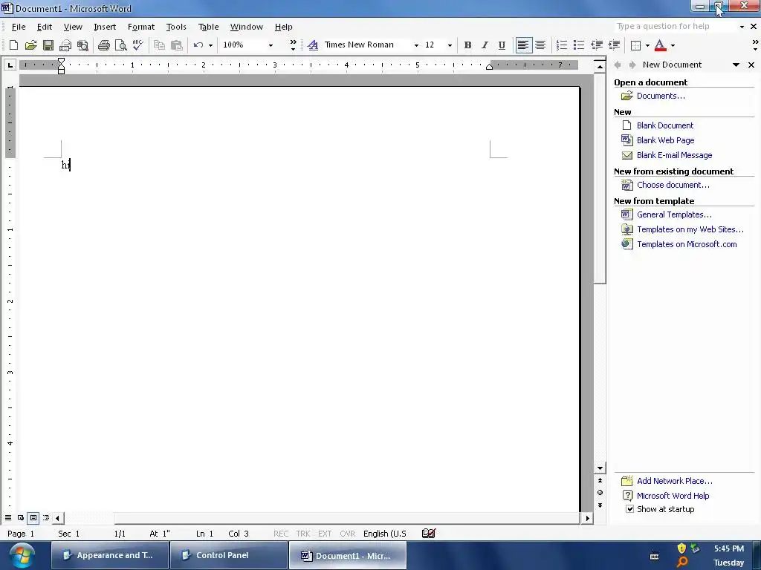761x570 pixels.
Task: Open the Windows Start orb
Action: tap(22, 555)
